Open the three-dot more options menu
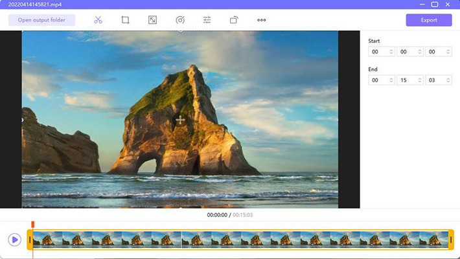Screen dimensions: 460x259 point(262,20)
